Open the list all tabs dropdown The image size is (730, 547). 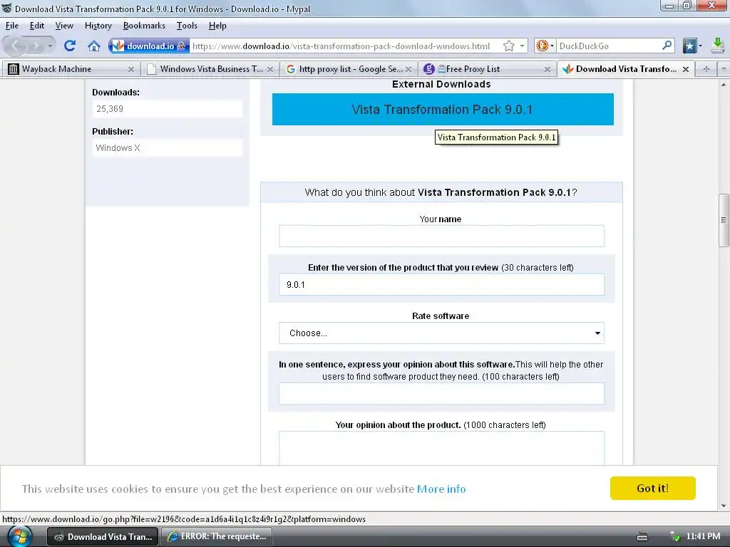724,69
